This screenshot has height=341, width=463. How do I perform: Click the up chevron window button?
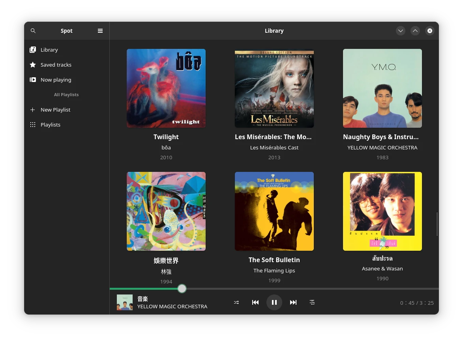point(415,31)
